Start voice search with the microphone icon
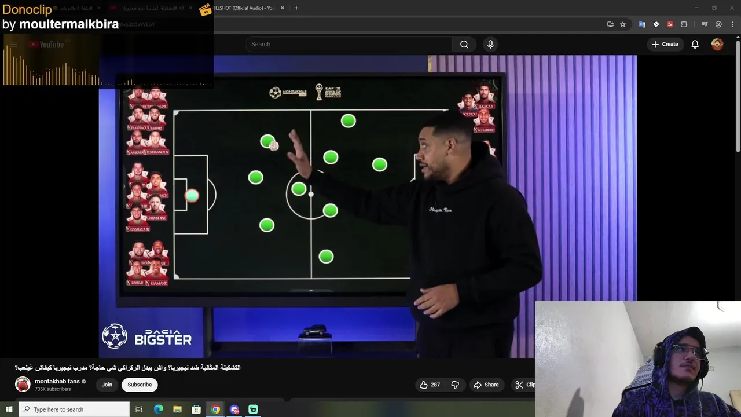 [490, 44]
